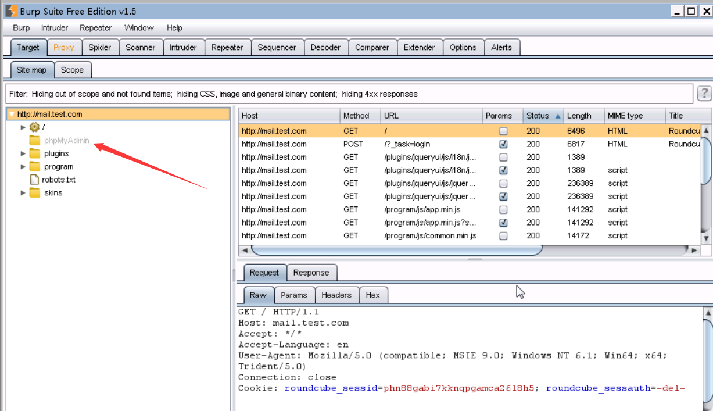This screenshot has height=411, width=713.
Task: Expand the root / tree node
Action: point(23,127)
